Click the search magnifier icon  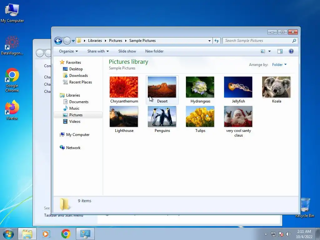pos(294,41)
